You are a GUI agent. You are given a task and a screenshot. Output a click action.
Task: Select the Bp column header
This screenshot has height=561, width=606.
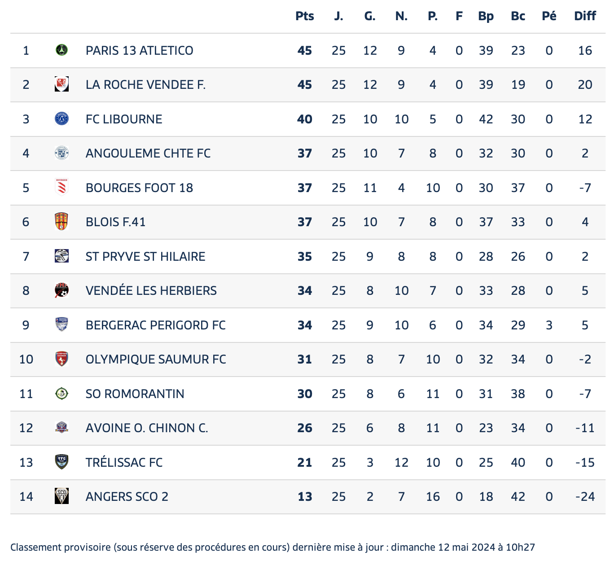point(486,16)
